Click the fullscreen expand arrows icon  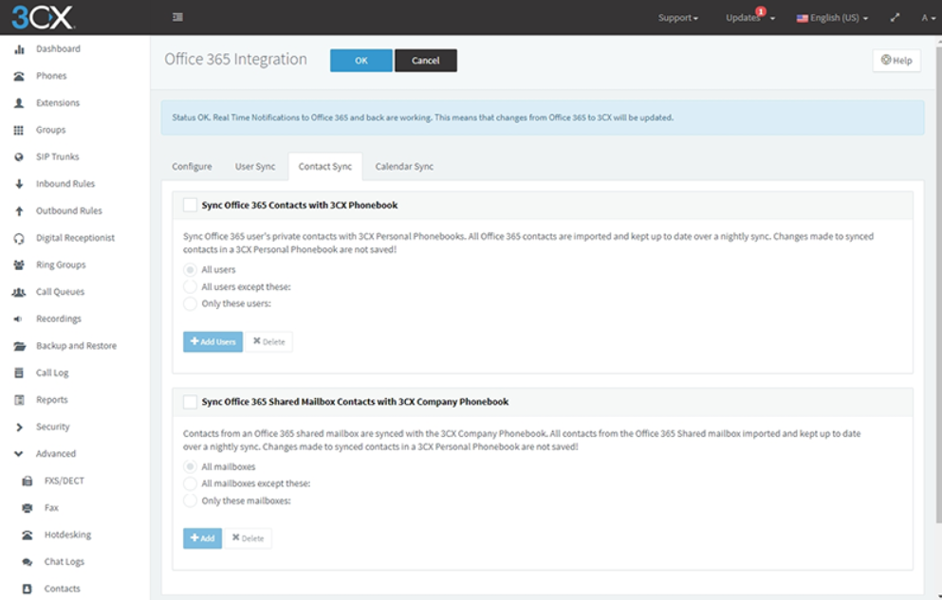(895, 18)
